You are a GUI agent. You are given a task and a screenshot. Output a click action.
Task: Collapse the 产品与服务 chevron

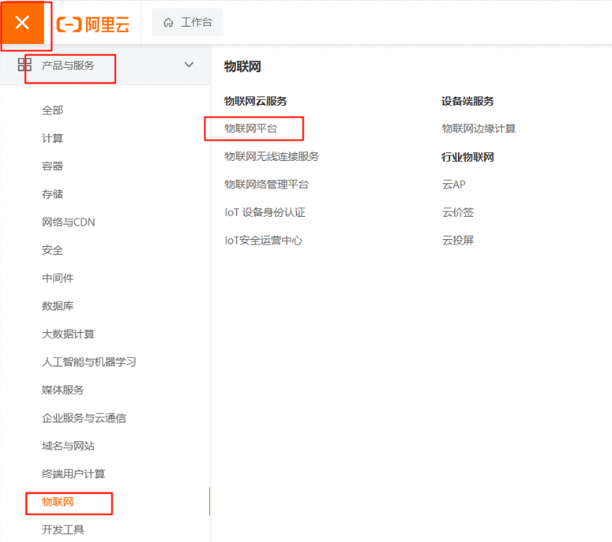(x=189, y=65)
